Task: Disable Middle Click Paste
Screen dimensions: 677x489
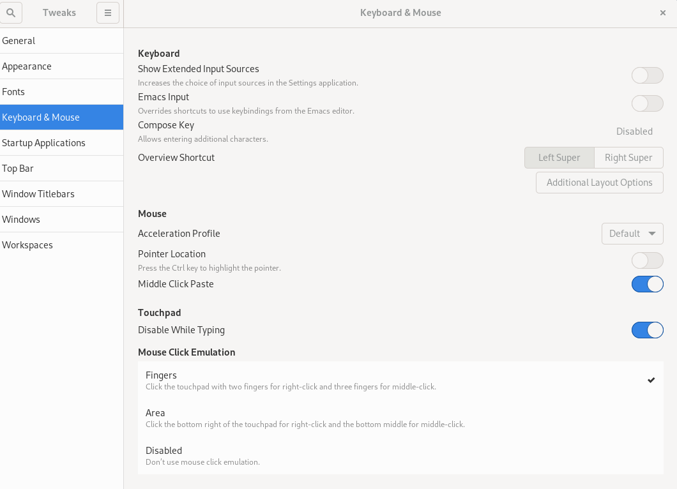Action: tap(647, 284)
